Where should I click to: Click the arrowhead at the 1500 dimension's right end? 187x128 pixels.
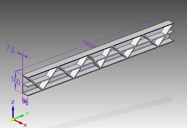pos(159,18)
